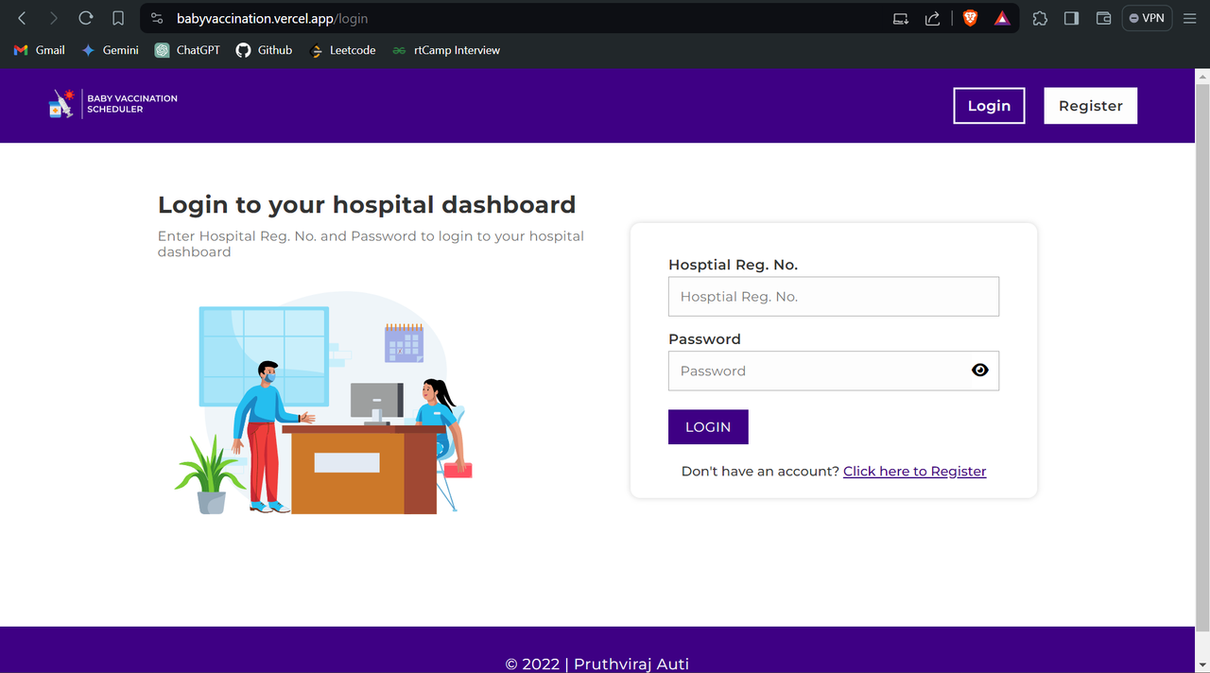Reload the page with refresh icon
1210x673 pixels.
click(x=86, y=18)
